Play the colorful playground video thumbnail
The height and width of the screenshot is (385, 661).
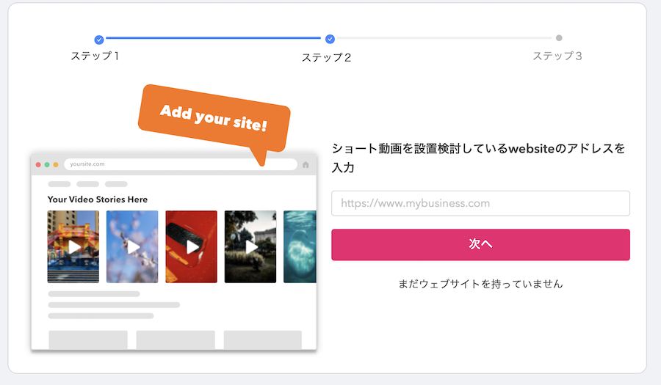tap(73, 246)
